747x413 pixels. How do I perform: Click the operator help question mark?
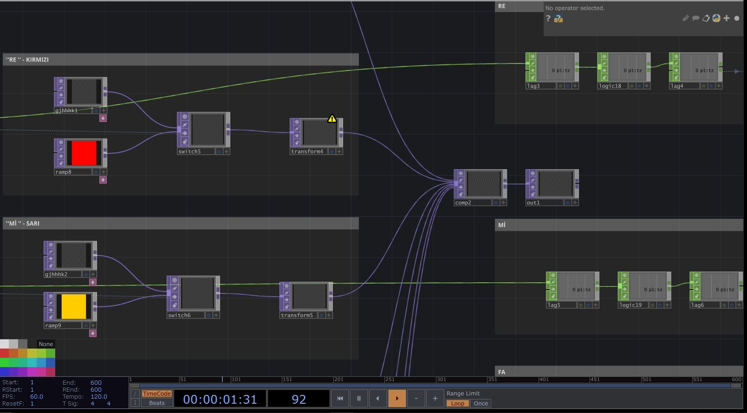tap(548, 19)
